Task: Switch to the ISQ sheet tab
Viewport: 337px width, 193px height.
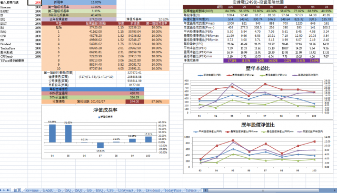Action: 68,190
